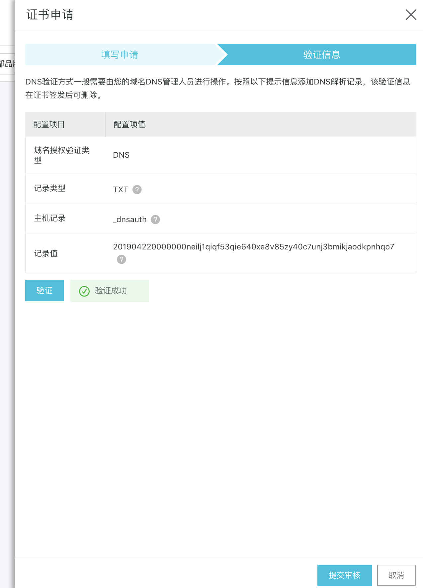The width and height of the screenshot is (423, 588).
Task: Click the DNS verification type value
Action: click(121, 155)
